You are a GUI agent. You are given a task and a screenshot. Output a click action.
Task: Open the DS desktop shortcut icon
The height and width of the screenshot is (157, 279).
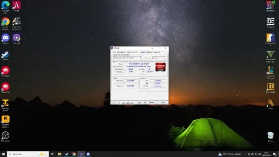pos(271,23)
